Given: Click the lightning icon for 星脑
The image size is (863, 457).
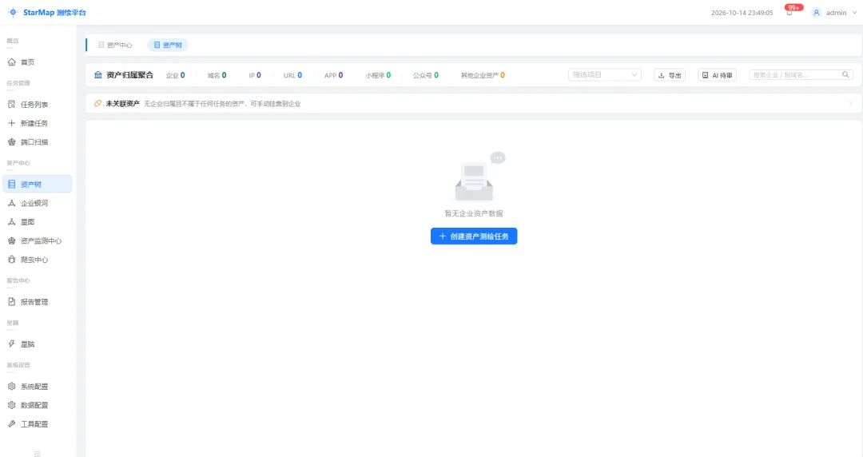Looking at the screenshot, I should pos(11,344).
